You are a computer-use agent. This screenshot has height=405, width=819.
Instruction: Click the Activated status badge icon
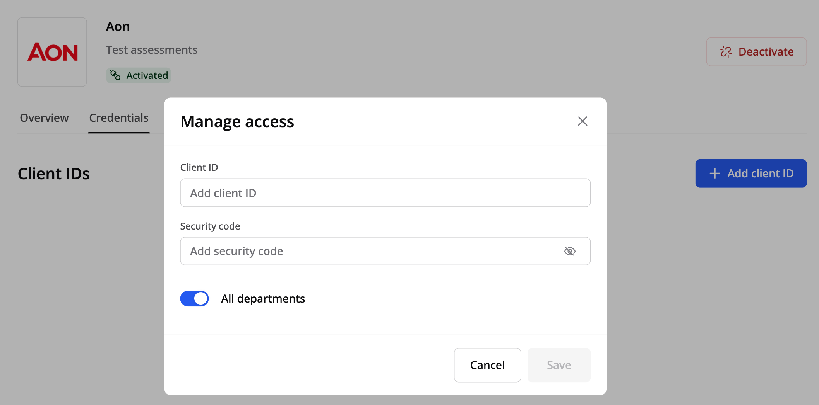pos(115,75)
